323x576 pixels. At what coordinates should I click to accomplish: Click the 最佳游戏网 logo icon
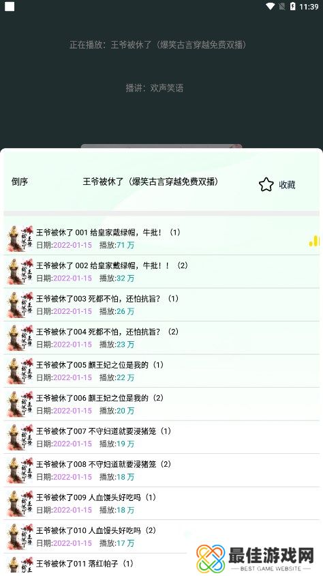tap(211, 558)
